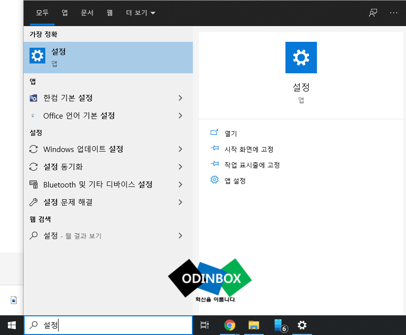406x335 pixels.
Task: Click the Bluetooth devices keyboard icon
Action: tap(33, 184)
